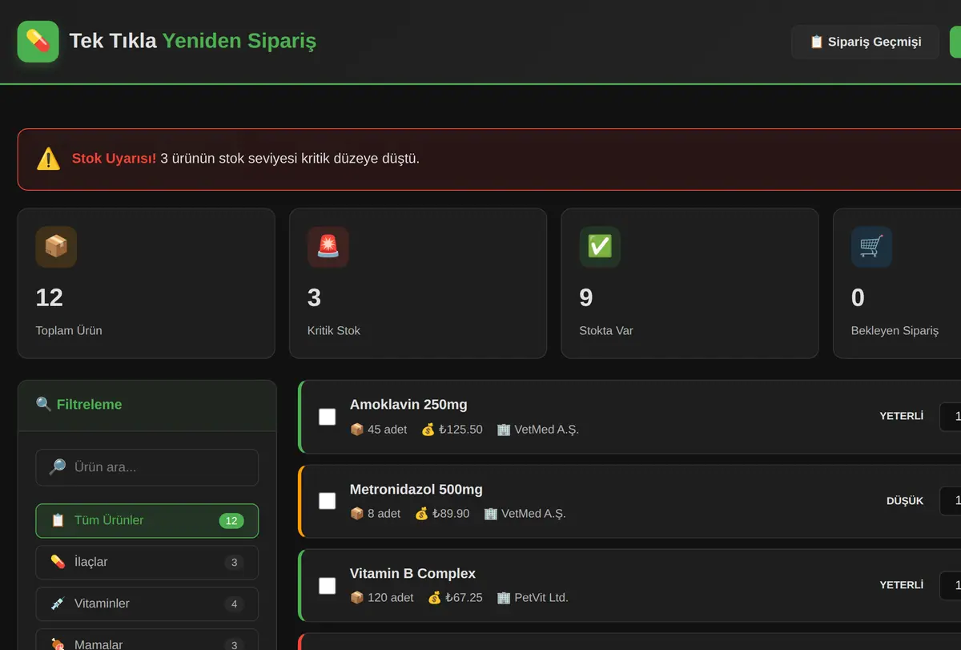961x650 pixels.
Task: Click the Metronidazol 500mg product name
Action: point(416,489)
